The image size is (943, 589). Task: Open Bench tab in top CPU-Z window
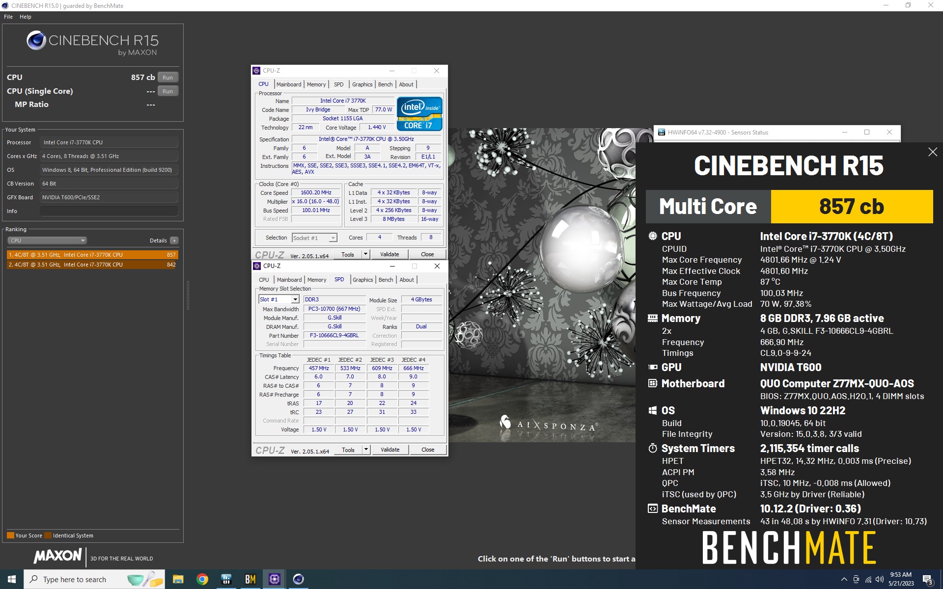(386, 84)
